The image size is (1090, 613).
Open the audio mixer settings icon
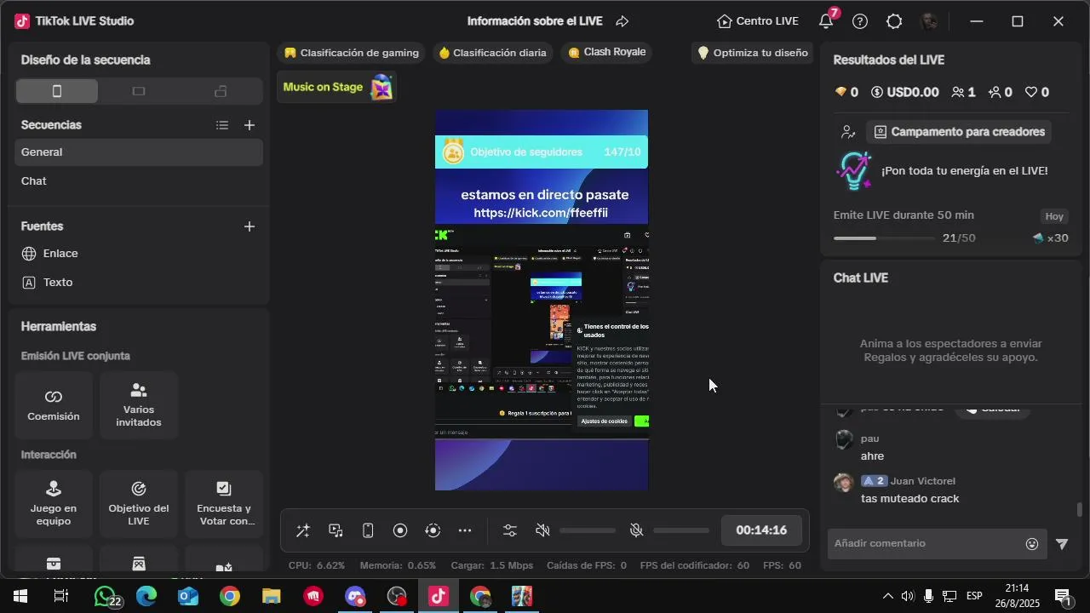pyautogui.click(x=510, y=530)
